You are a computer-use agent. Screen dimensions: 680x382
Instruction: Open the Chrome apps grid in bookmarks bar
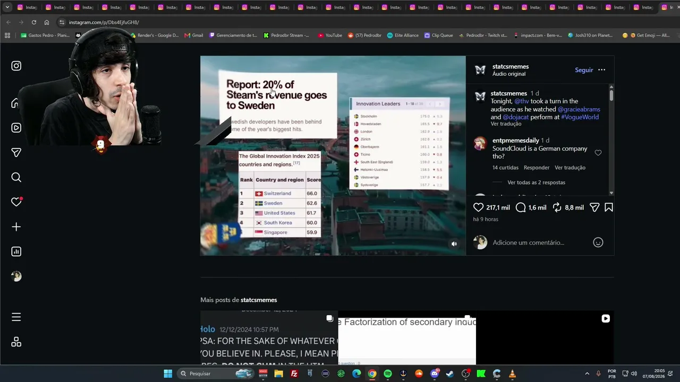[7, 36]
